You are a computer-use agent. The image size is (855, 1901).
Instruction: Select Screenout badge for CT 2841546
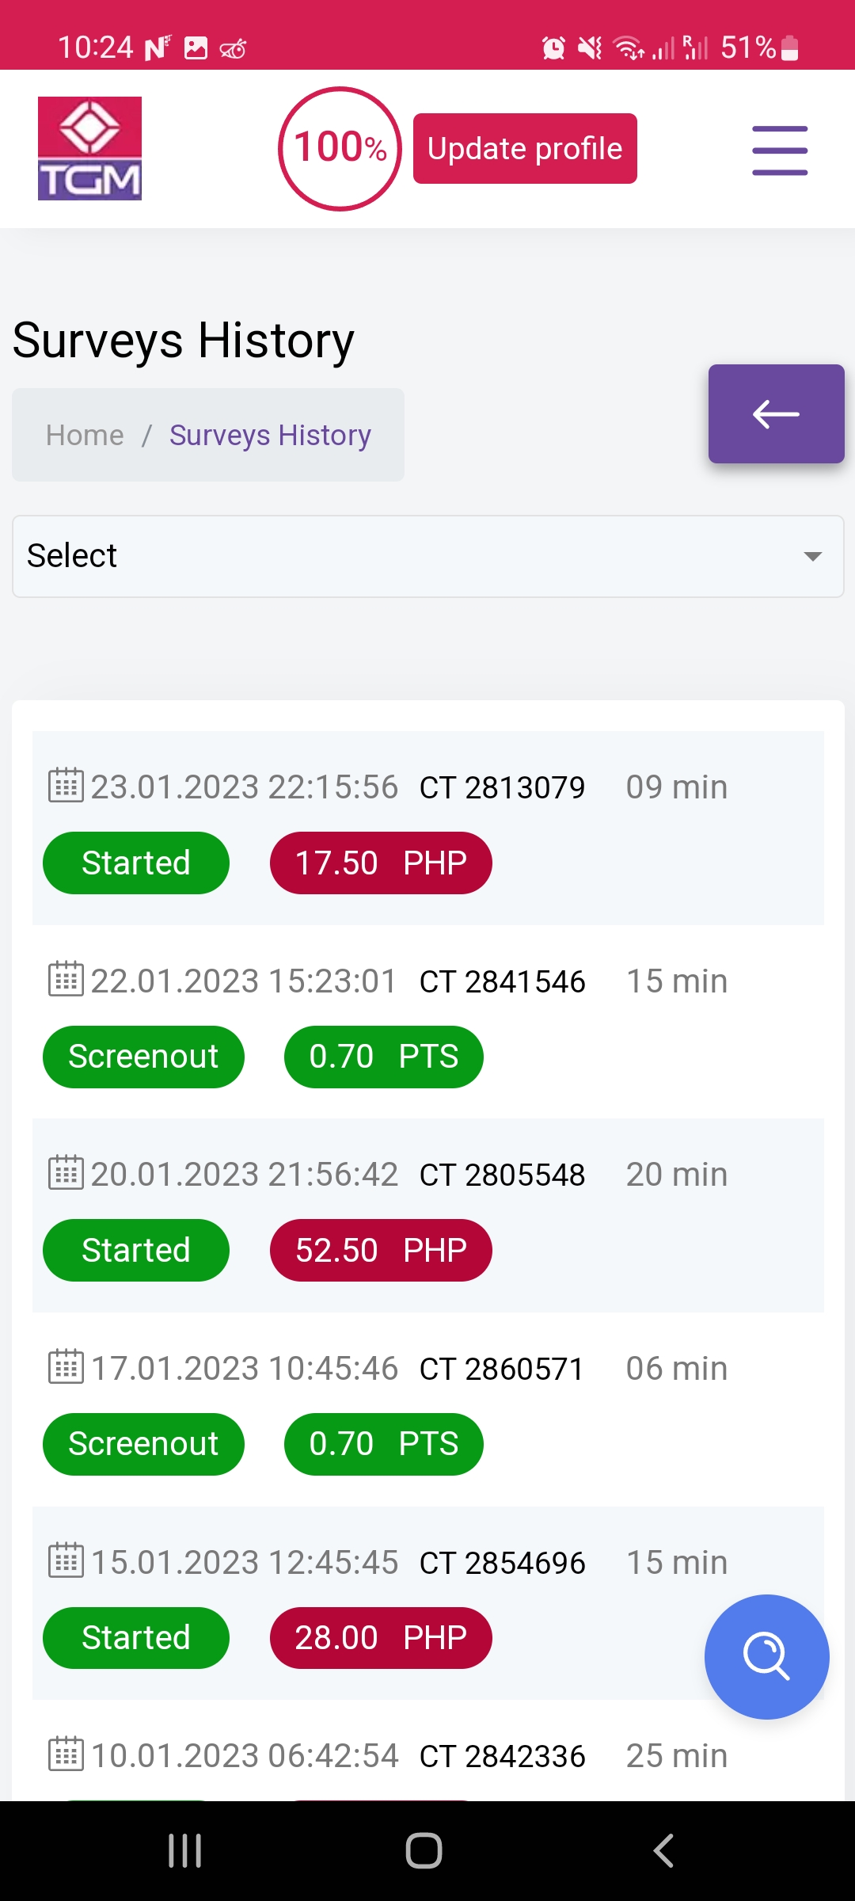[143, 1057]
